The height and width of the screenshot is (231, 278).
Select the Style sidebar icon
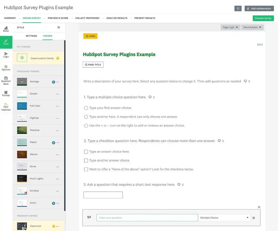6,42
